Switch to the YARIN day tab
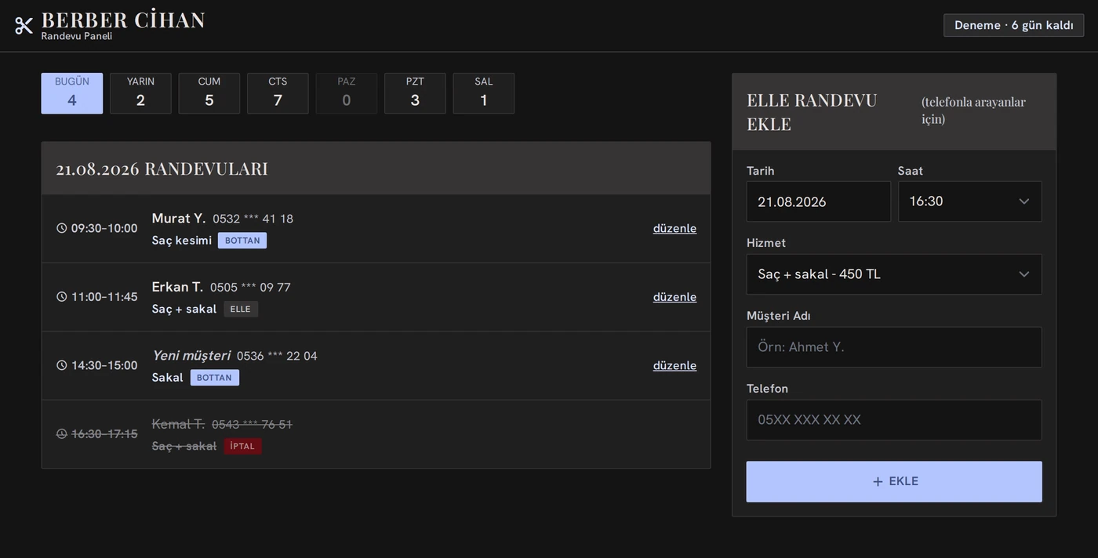Viewport: 1098px width, 558px height. click(140, 93)
